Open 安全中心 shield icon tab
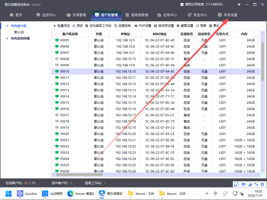 coord(197,15)
